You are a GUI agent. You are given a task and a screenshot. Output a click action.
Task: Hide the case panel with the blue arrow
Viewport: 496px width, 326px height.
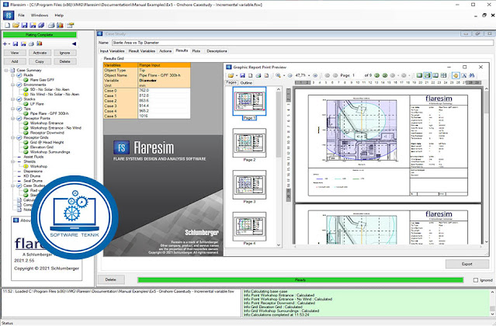74,44
